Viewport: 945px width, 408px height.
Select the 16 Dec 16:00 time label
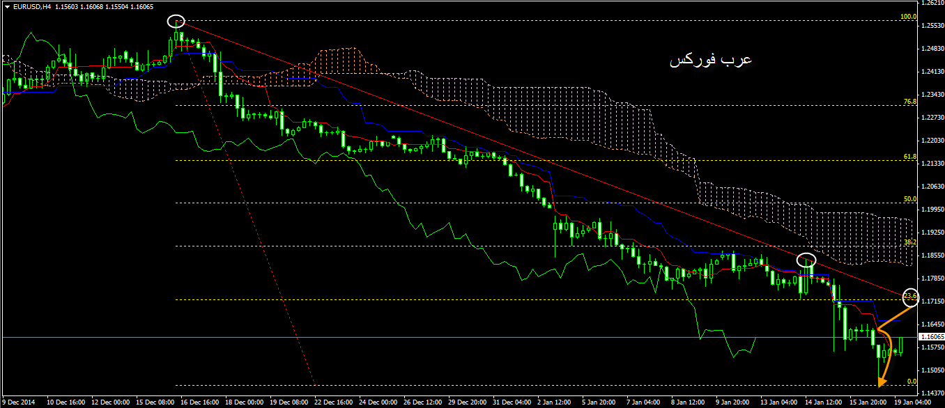[199, 402]
